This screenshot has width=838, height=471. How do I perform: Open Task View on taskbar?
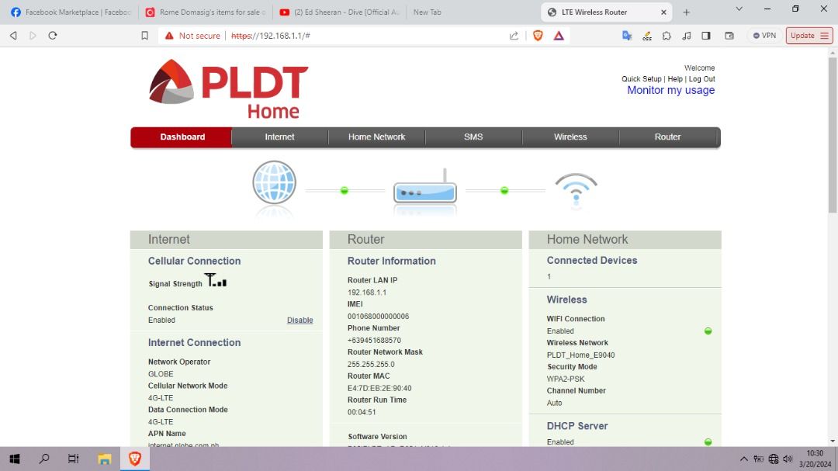pyautogui.click(x=73, y=459)
